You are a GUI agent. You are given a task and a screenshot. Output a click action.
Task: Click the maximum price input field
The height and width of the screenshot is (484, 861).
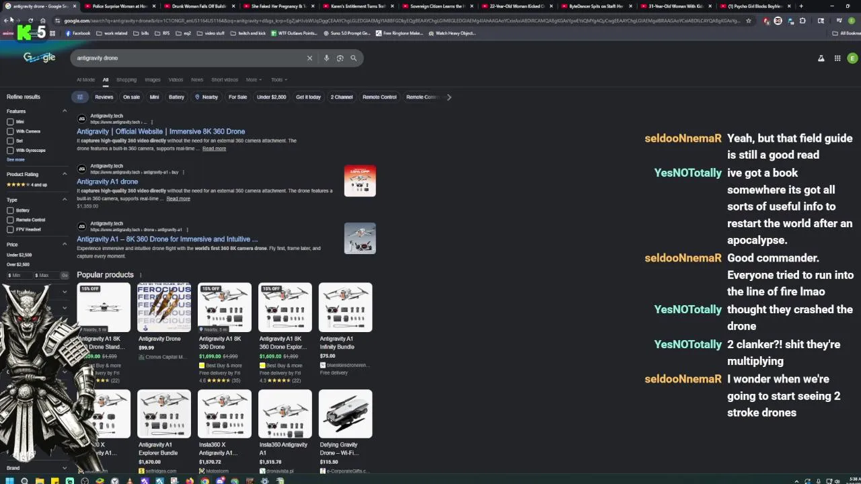[46, 275]
